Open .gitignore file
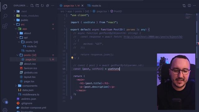 coord(26,103)
